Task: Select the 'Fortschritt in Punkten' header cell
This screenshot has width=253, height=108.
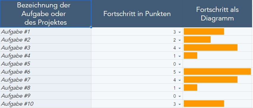Action: coord(137,14)
